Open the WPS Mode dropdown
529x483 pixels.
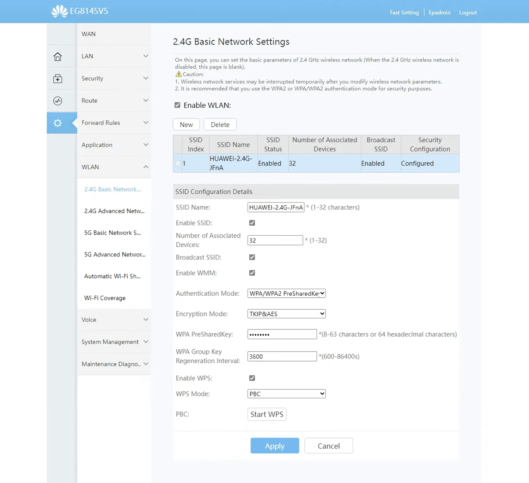[x=286, y=394]
